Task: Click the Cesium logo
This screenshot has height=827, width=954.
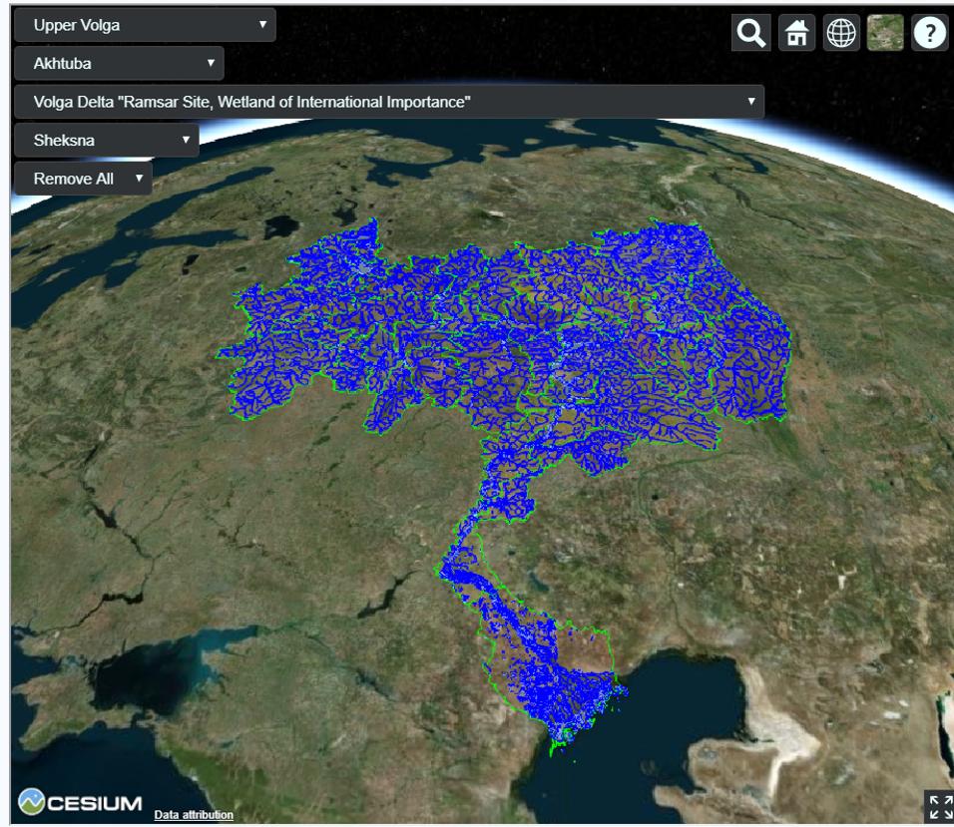Action: (80, 803)
